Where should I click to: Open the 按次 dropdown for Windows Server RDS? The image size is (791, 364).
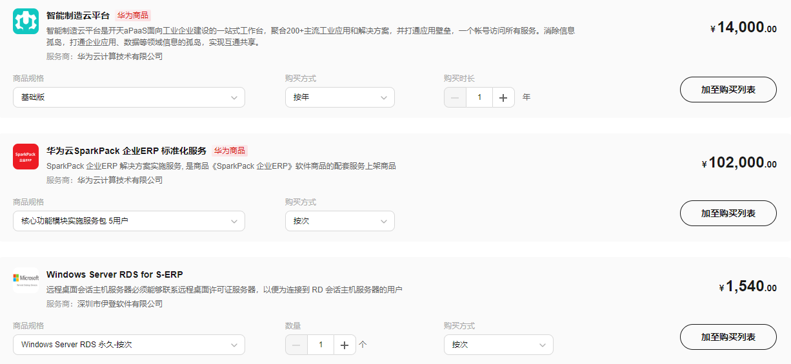[499, 345]
